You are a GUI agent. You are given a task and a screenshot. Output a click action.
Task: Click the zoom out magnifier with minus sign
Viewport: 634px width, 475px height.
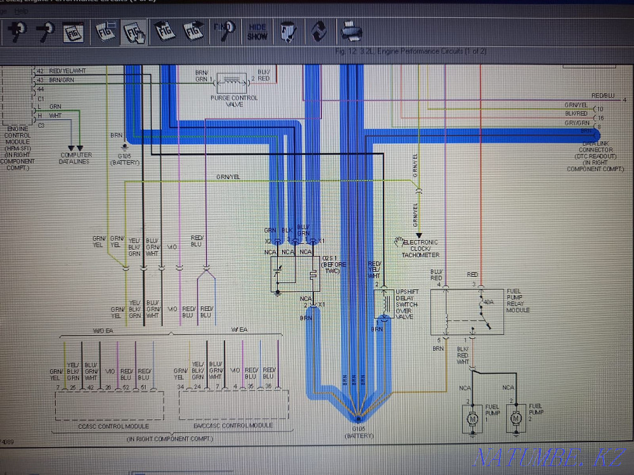pos(45,32)
